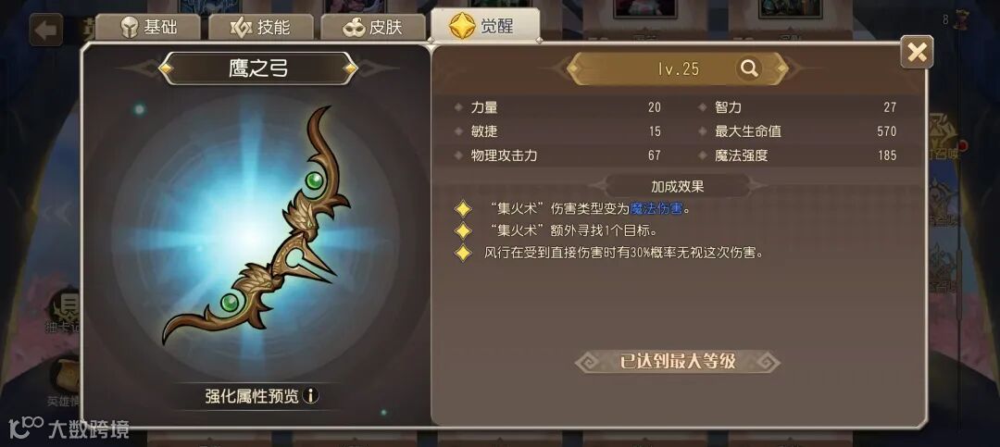
Task: Click the 加成效果 section header
Action: click(677, 186)
